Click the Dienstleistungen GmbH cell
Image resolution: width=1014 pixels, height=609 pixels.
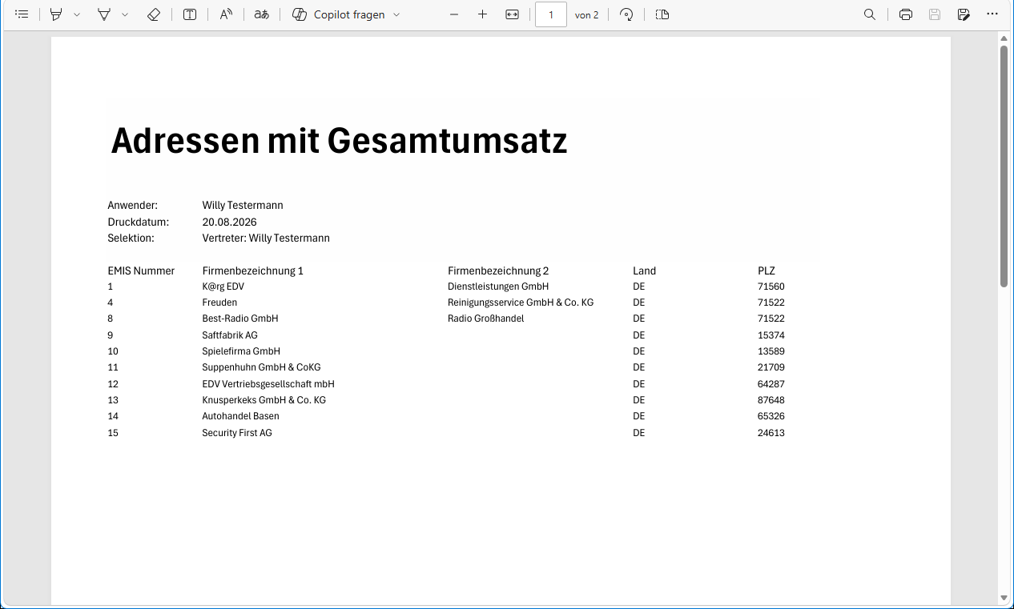[x=498, y=286]
